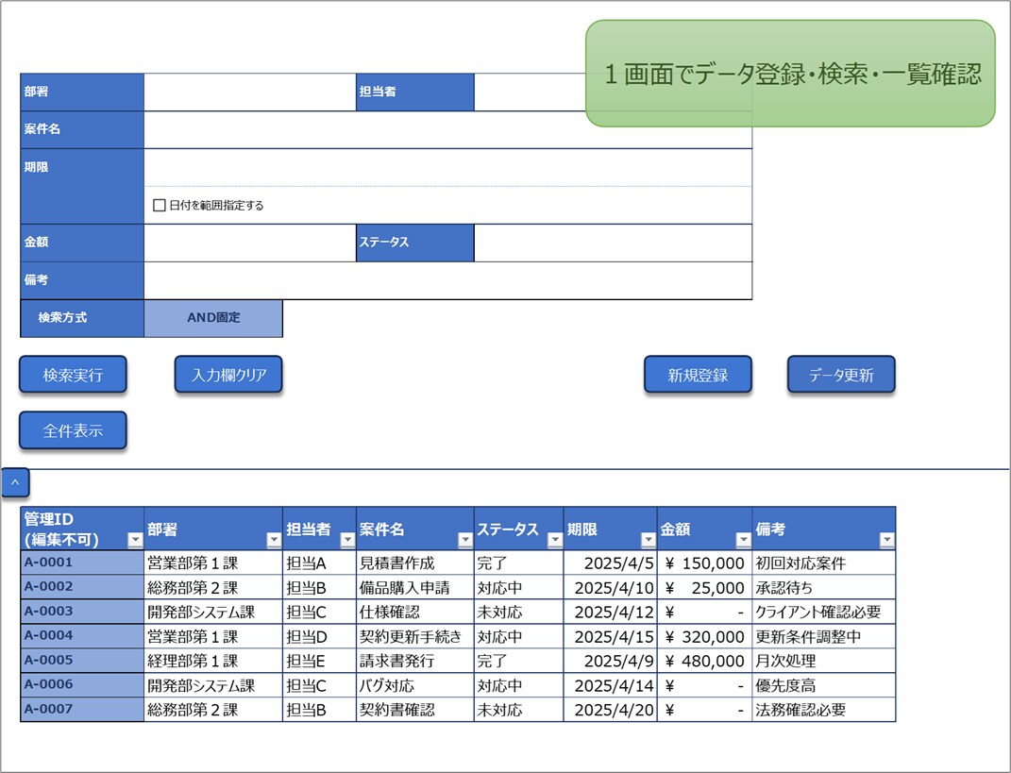This screenshot has width=1011, height=773.
Task: Click the 請求書発行 cell
Action: coord(415,661)
